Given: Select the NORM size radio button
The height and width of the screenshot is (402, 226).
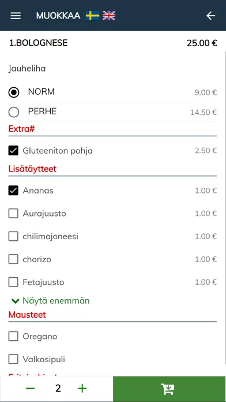Looking at the screenshot, I should pos(14,92).
